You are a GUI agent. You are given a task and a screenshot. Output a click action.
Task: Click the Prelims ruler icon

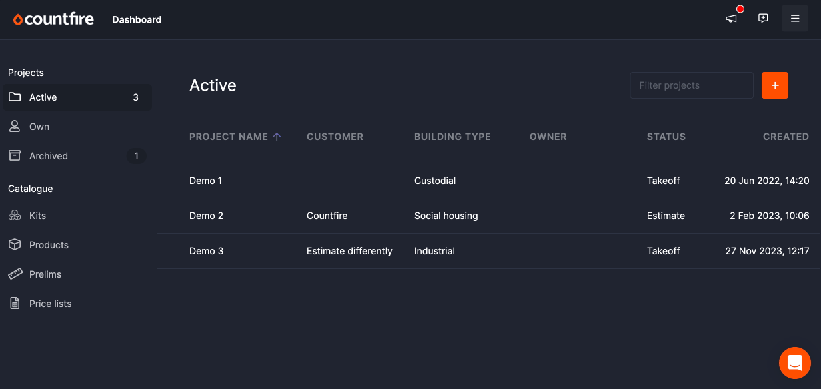tap(15, 274)
